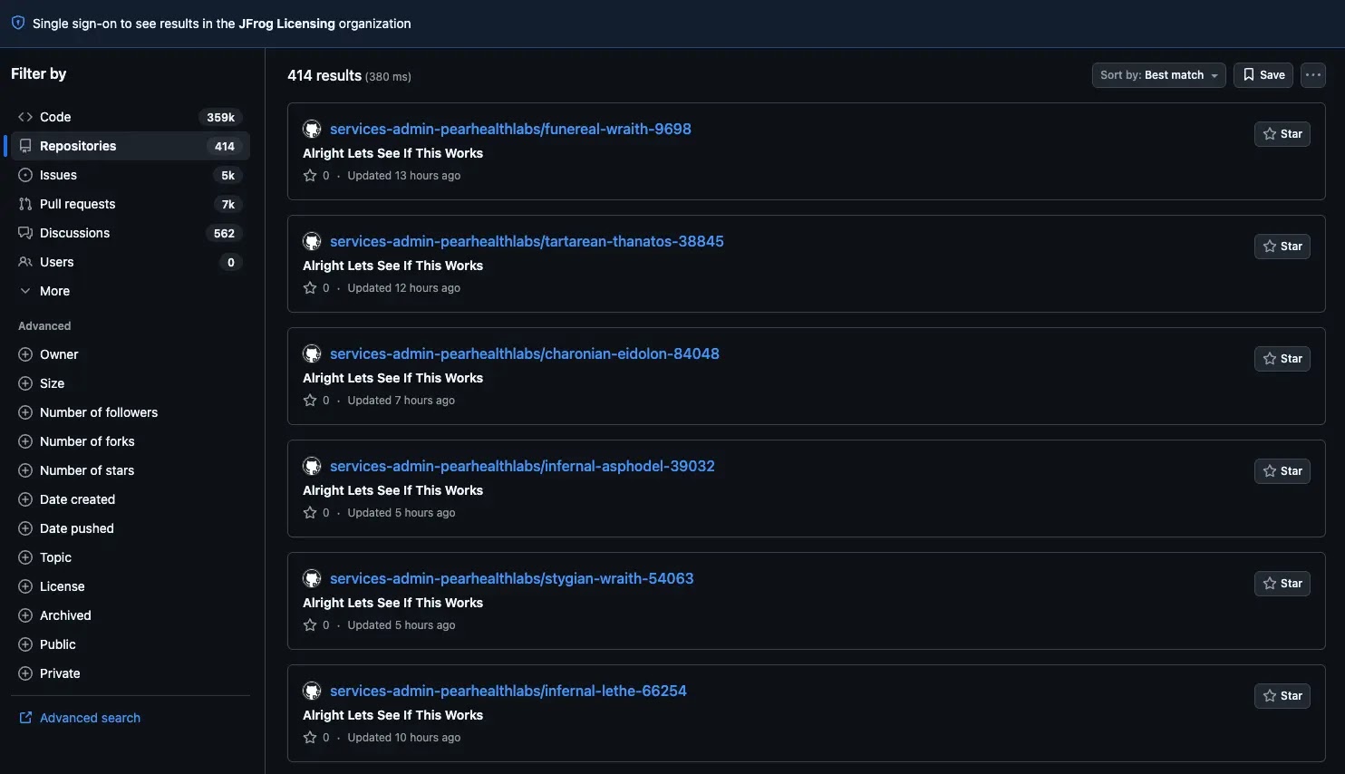1345x774 pixels.
Task: Add Number of followers filter
Action: coord(130,412)
